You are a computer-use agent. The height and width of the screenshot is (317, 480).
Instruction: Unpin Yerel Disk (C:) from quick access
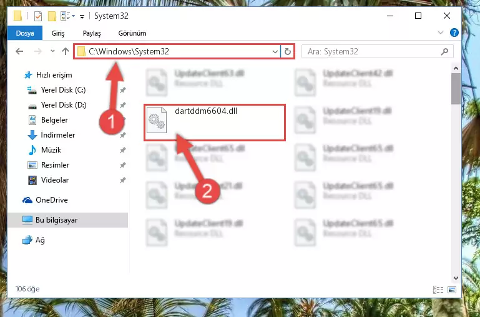pos(123,90)
